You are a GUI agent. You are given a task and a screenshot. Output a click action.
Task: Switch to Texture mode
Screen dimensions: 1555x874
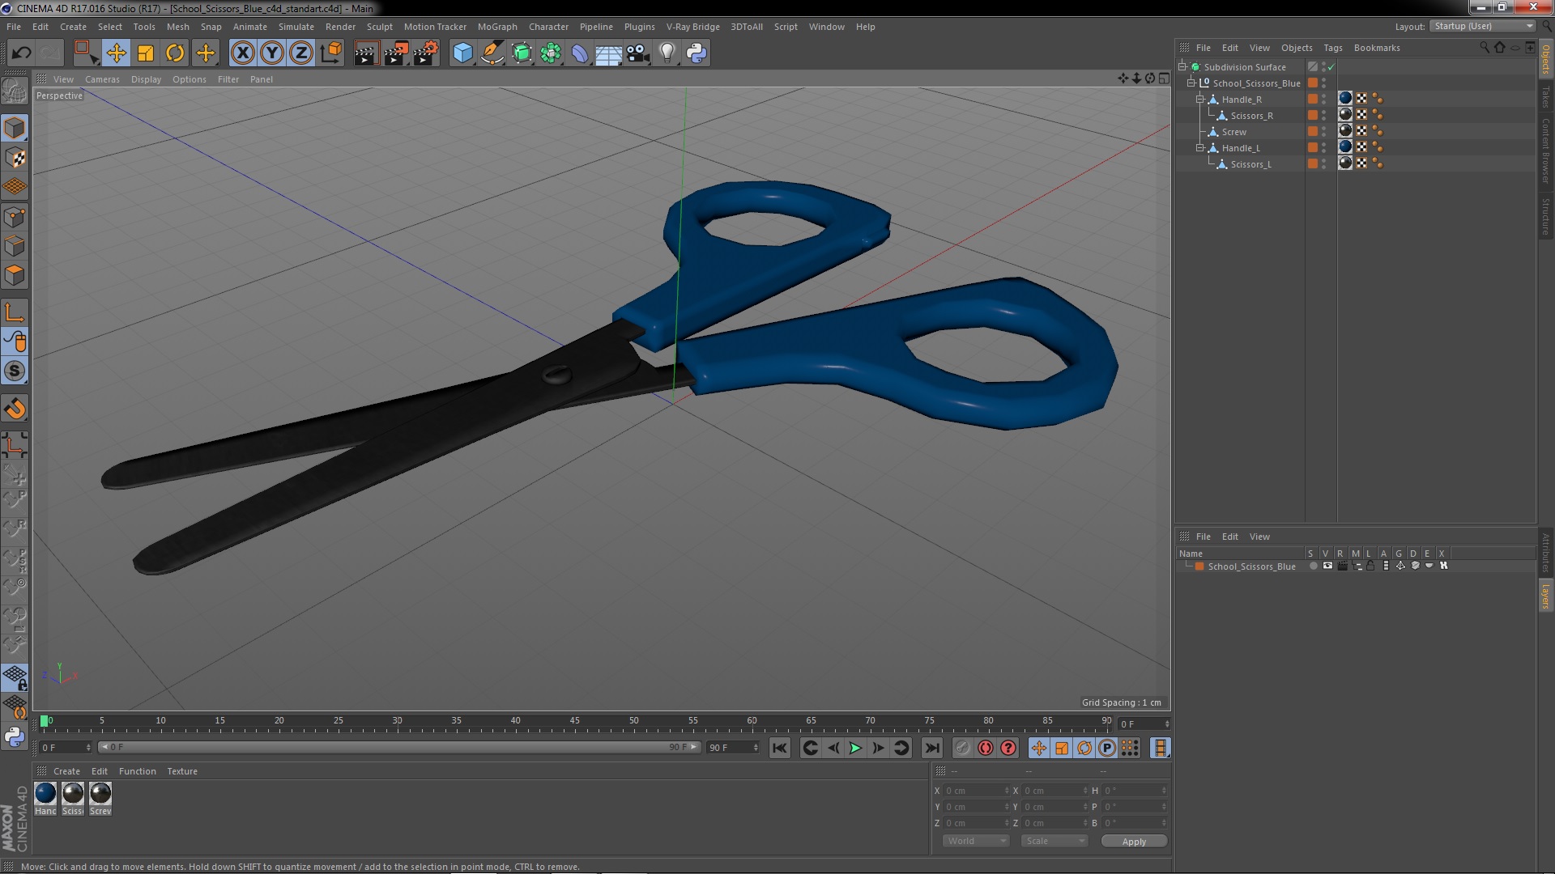click(15, 157)
